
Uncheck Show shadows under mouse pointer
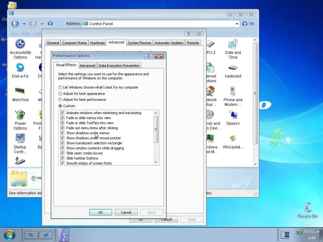tap(62, 138)
